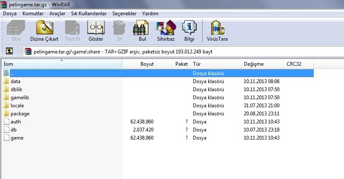Image resolution: width=344 pixels, height=179 pixels.
Task: Click '?' packed value of db row
Action: point(187,130)
